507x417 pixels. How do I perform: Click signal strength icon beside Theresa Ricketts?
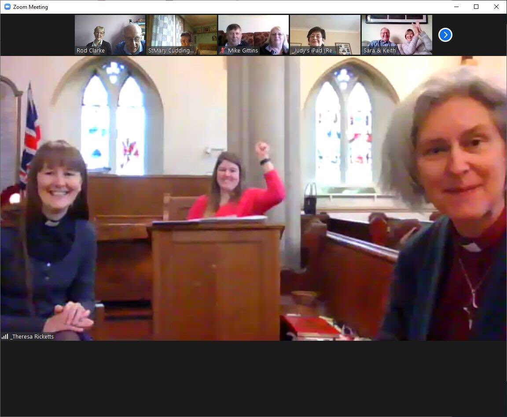tap(5, 336)
